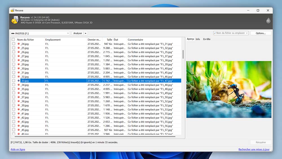The width and height of the screenshot is (282, 159).
Task: Click the red status dot for _27.jpg
Action: (x=19, y=56)
